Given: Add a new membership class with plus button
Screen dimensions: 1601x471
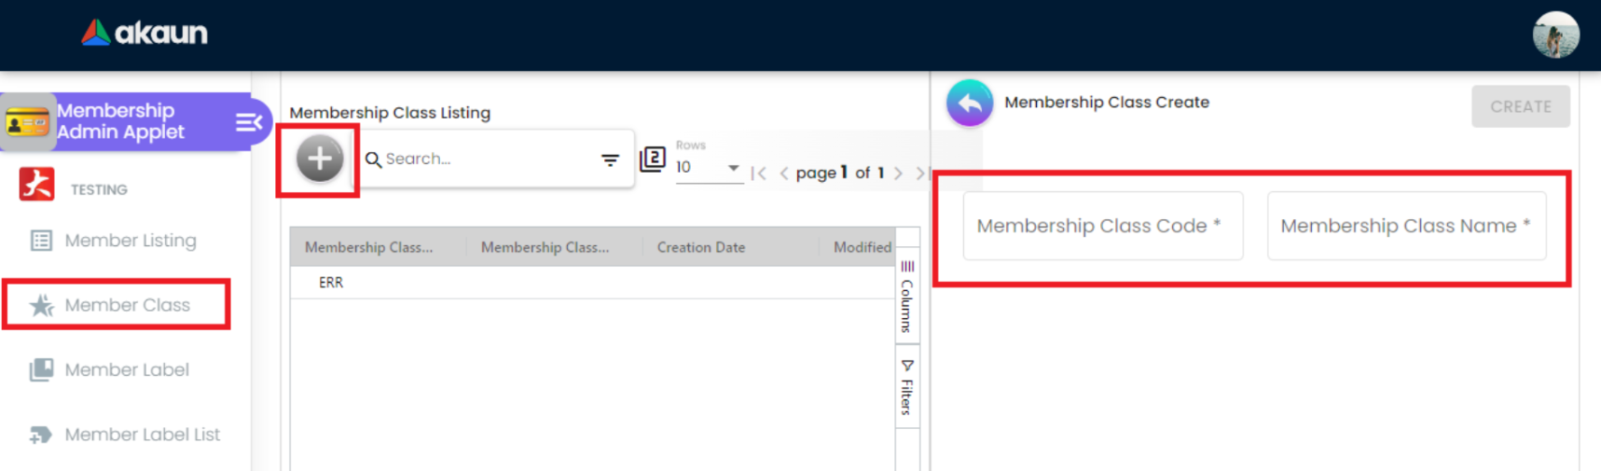Looking at the screenshot, I should [320, 159].
